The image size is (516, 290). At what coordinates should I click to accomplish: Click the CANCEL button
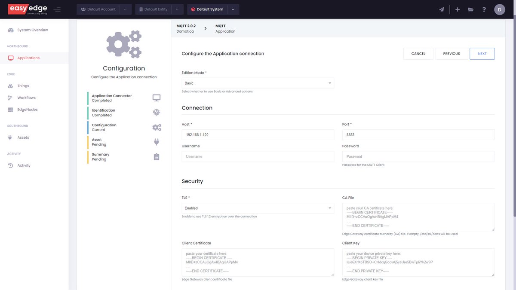point(418,54)
